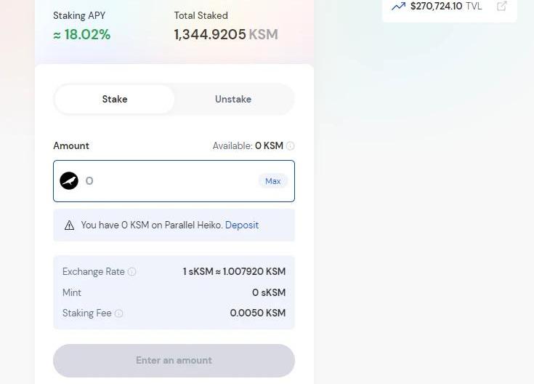
Task: Open the Deposit link
Action: pos(242,225)
